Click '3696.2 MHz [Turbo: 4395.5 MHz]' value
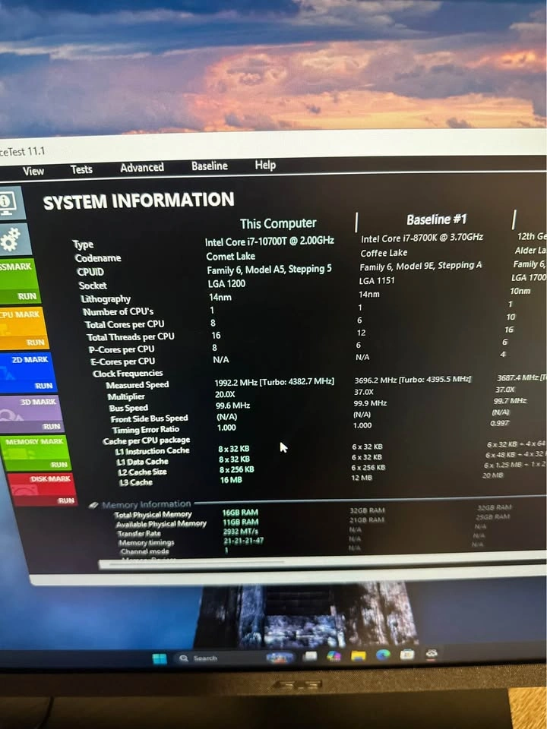The height and width of the screenshot is (729, 547). coord(413,380)
